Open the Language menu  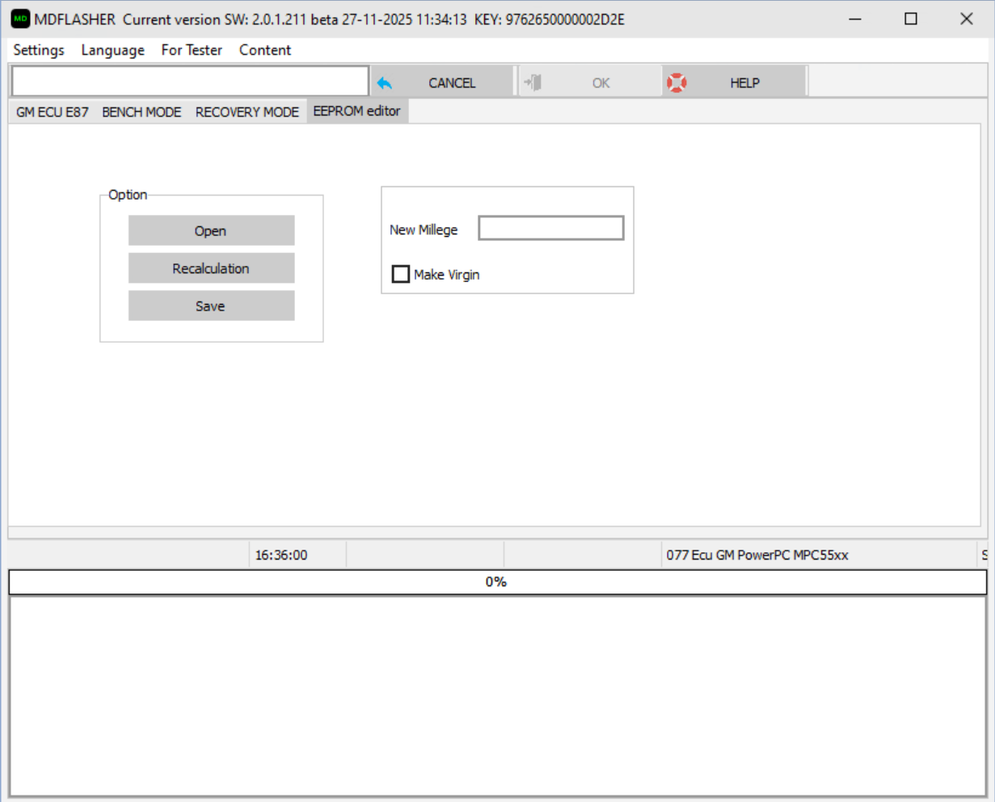click(x=112, y=50)
